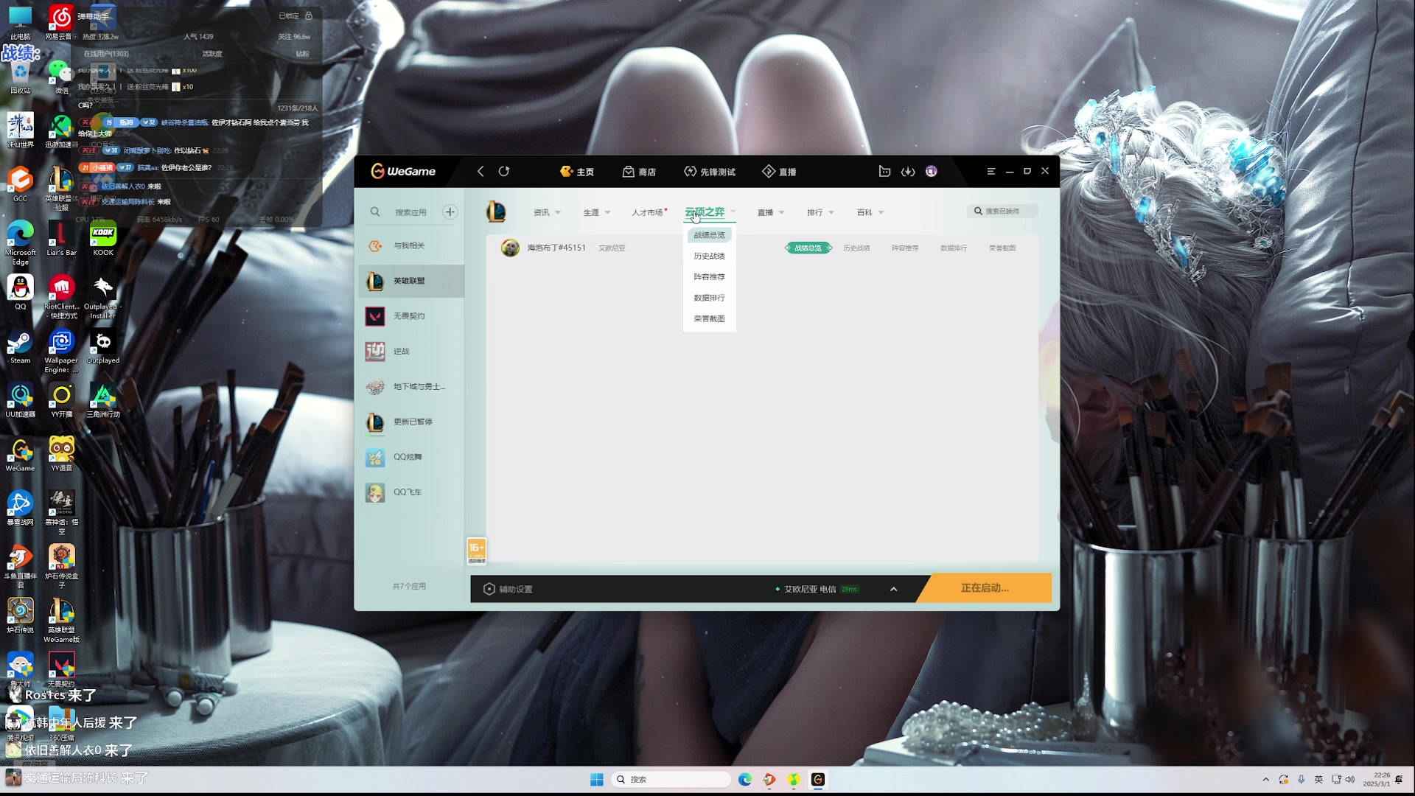Add an app with the plus button
Screen dimensions: 1415x796
(450, 212)
